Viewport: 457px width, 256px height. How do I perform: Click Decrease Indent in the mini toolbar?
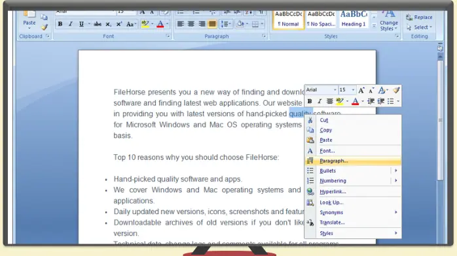pos(371,101)
